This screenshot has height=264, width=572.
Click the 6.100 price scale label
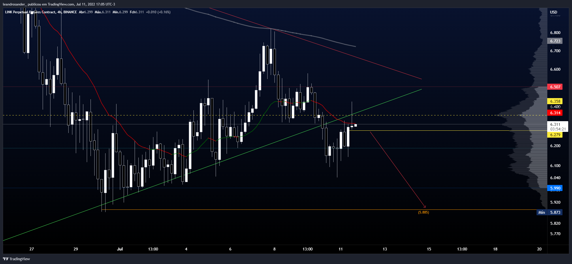coord(555,166)
